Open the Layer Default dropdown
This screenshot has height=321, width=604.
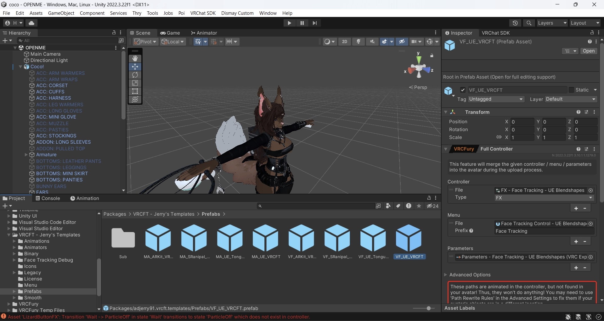click(571, 99)
